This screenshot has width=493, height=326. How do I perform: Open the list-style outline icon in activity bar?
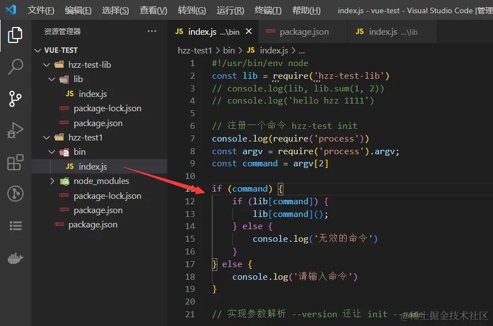coord(15,226)
